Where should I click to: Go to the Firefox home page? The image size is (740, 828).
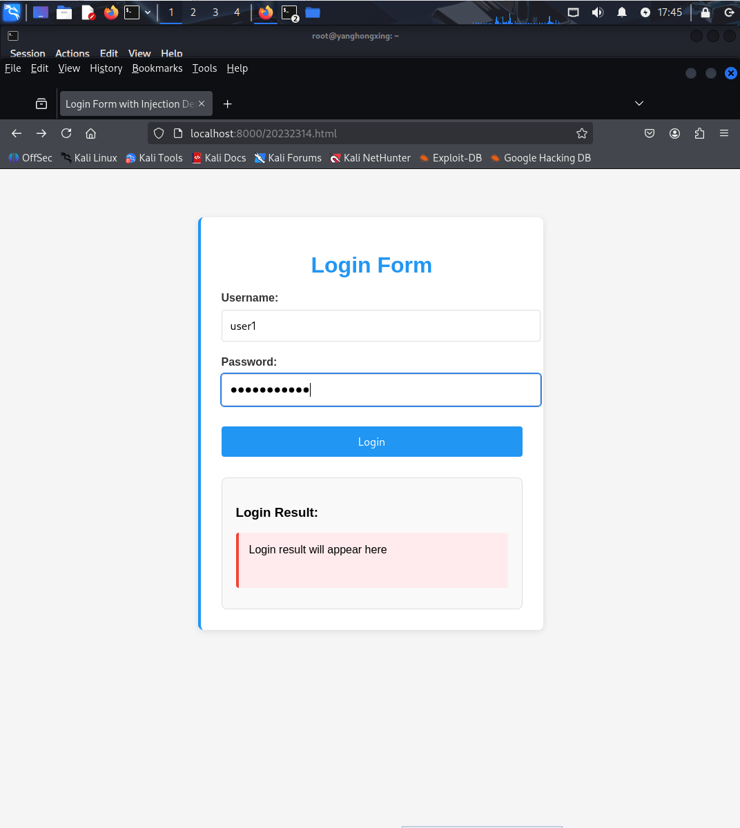[x=90, y=133]
